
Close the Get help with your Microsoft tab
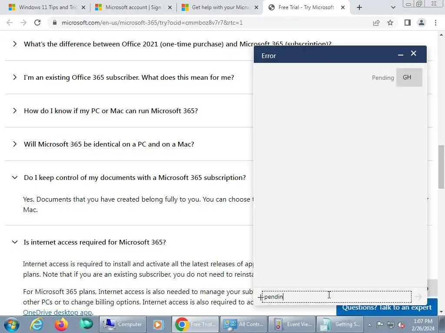click(x=256, y=8)
